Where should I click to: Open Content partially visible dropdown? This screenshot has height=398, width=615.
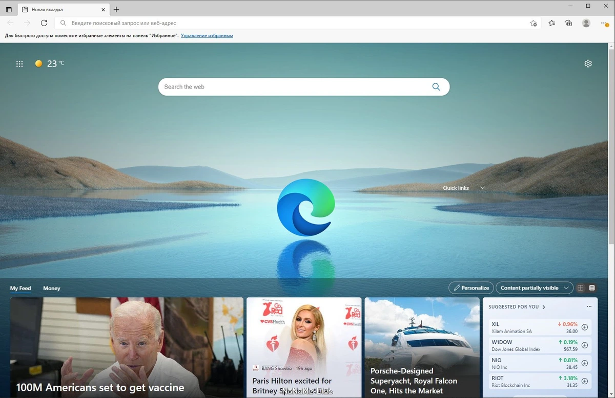click(534, 288)
